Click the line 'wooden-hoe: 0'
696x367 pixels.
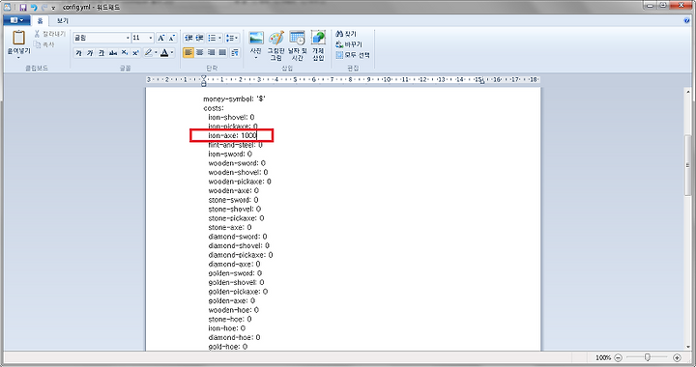(234, 310)
